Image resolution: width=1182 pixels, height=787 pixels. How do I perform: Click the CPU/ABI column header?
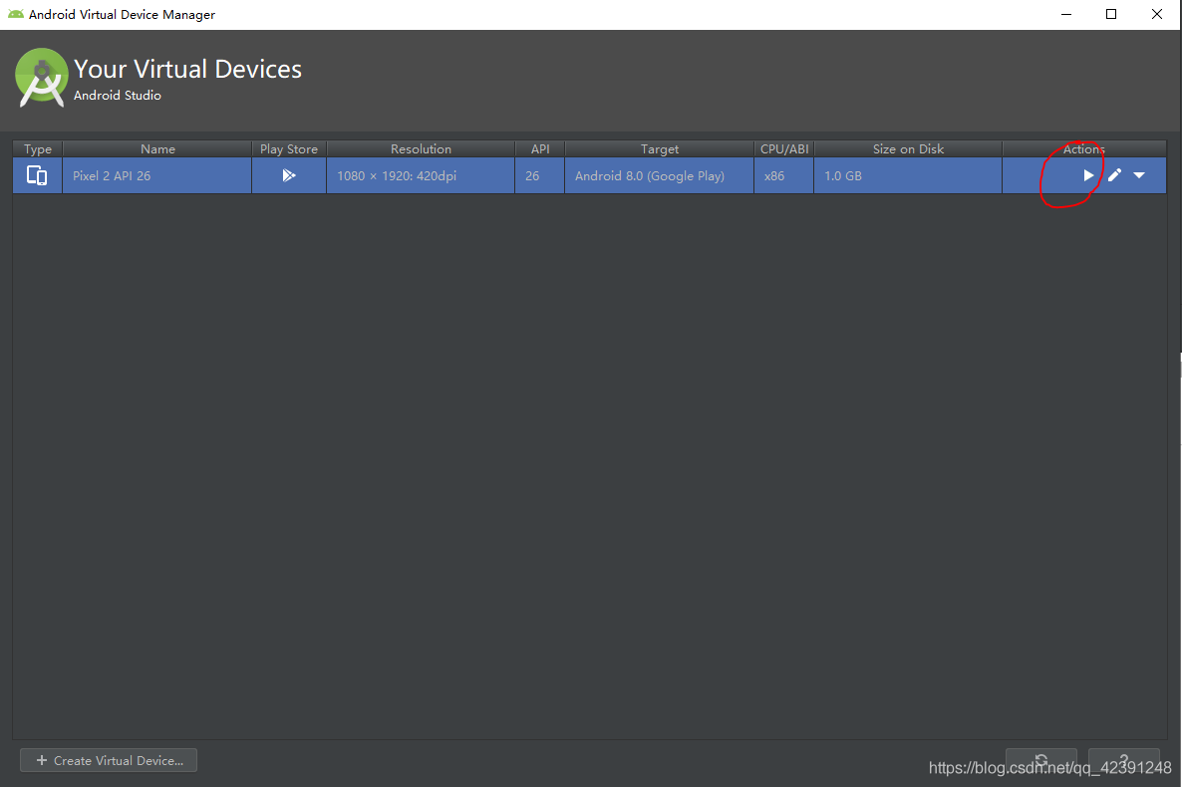784,148
